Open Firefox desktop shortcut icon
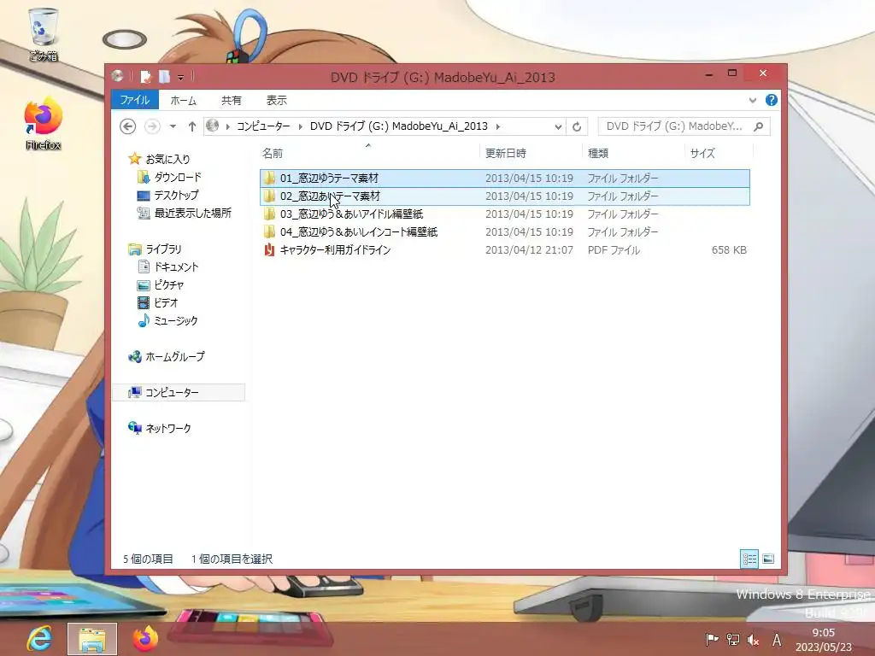The image size is (875, 656). pyautogui.click(x=43, y=124)
